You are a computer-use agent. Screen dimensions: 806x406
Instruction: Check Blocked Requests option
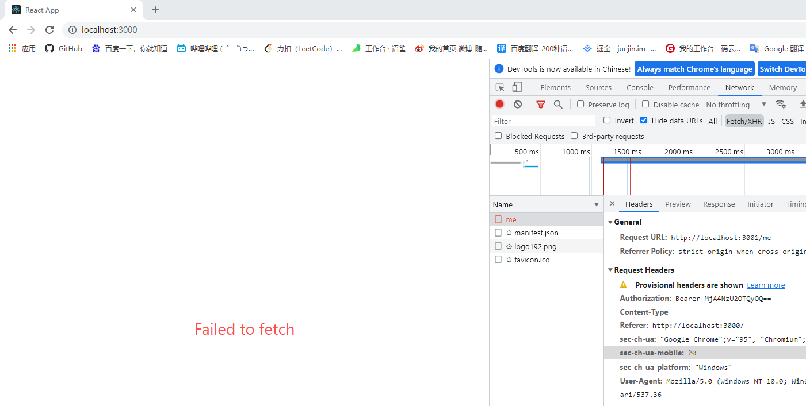[498, 136]
